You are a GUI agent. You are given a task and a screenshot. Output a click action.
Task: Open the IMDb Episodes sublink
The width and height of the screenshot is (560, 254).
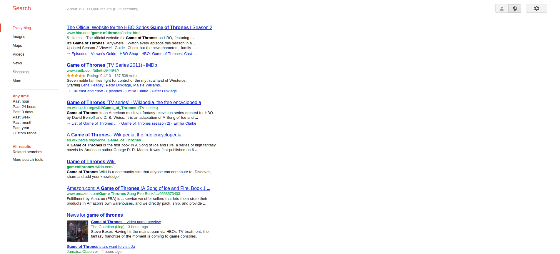pos(114,91)
